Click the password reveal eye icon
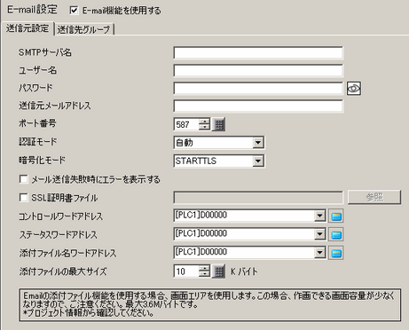The image size is (409, 330). point(354,89)
